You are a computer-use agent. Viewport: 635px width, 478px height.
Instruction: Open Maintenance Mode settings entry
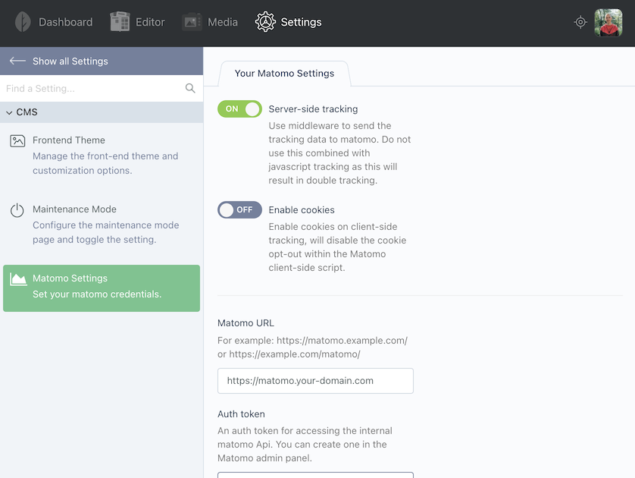pyautogui.click(x=102, y=224)
